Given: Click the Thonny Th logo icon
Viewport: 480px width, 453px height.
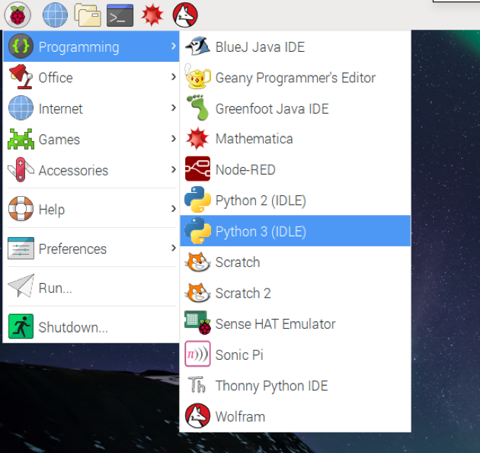Looking at the screenshot, I should pyautogui.click(x=197, y=385).
